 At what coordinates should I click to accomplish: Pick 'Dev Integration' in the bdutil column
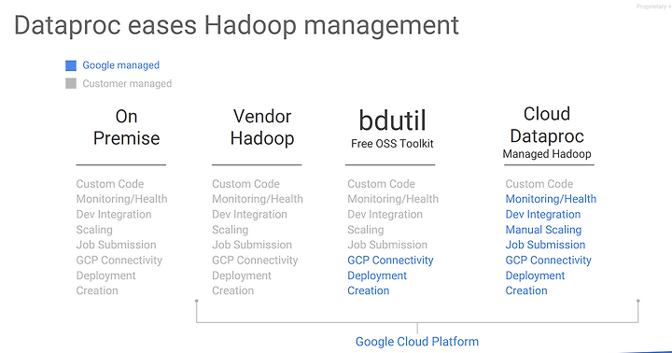385,215
